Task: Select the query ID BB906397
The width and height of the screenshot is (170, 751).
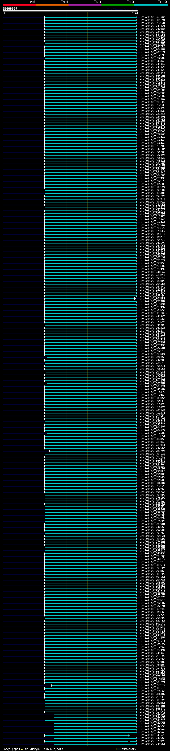Action: pyautogui.click(x=10, y=9)
